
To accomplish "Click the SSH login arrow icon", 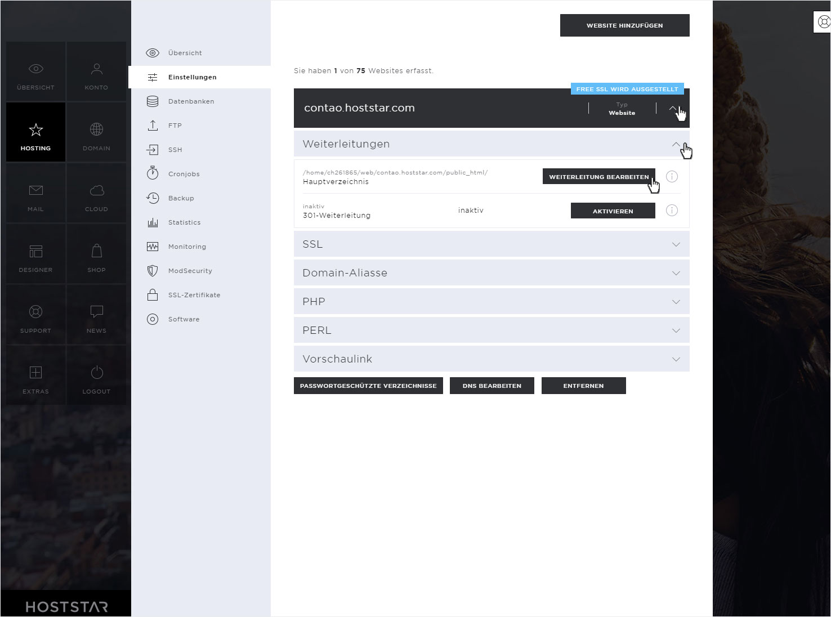I will point(153,150).
